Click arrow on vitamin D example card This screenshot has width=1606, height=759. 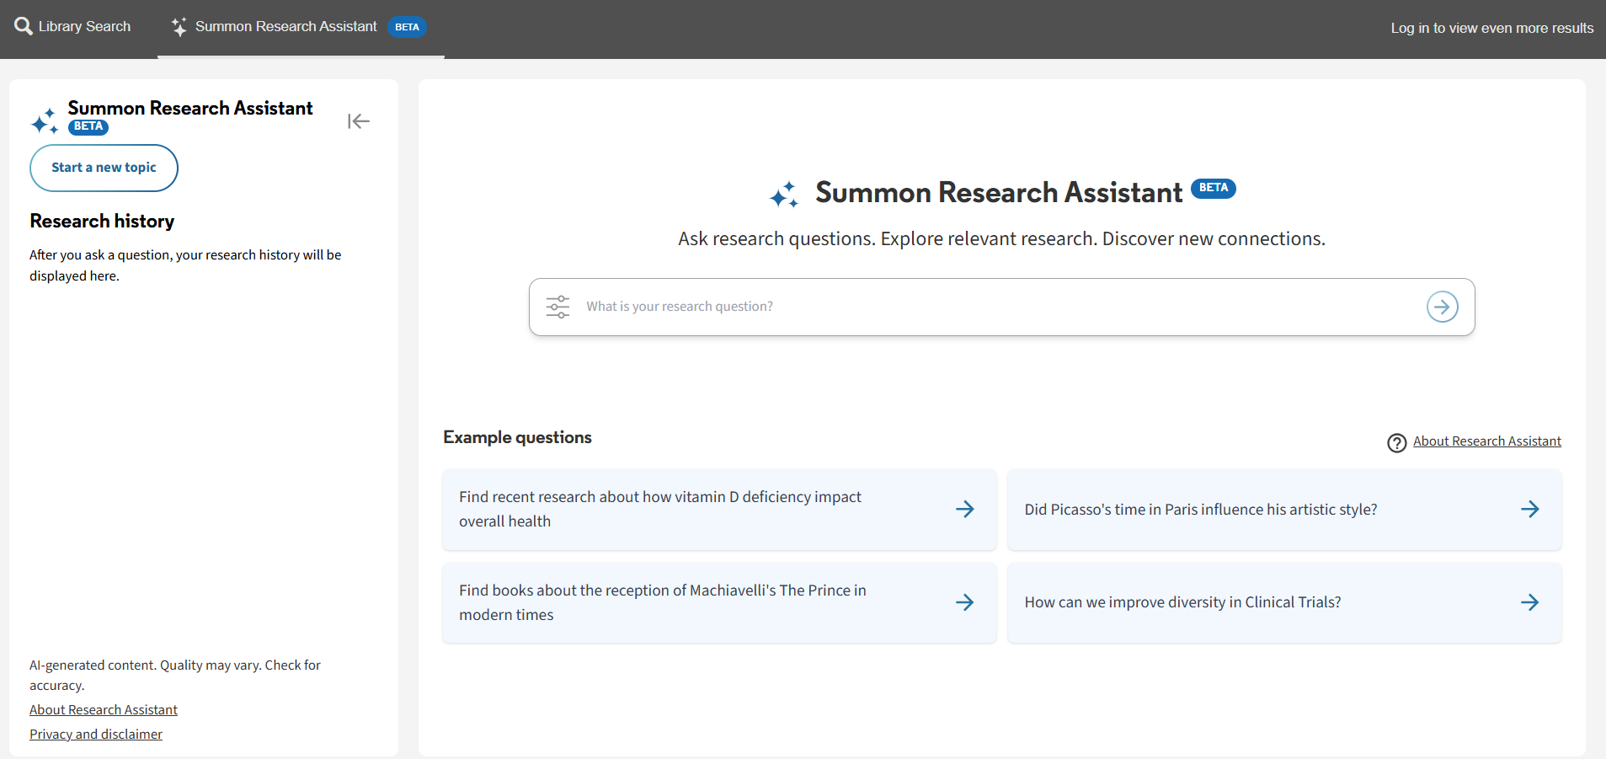click(965, 509)
